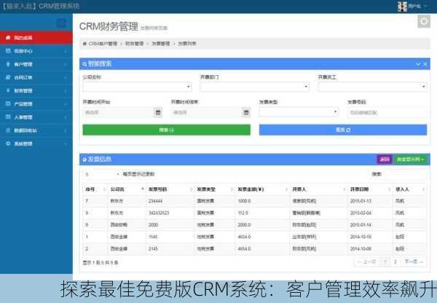The width and height of the screenshot is (437, 303).
Task: Open the calendar icon for 开票时间开始
Action: click(x=158, y=112)
